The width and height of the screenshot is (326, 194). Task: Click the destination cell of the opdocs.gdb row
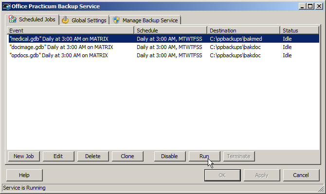[235, 55]
